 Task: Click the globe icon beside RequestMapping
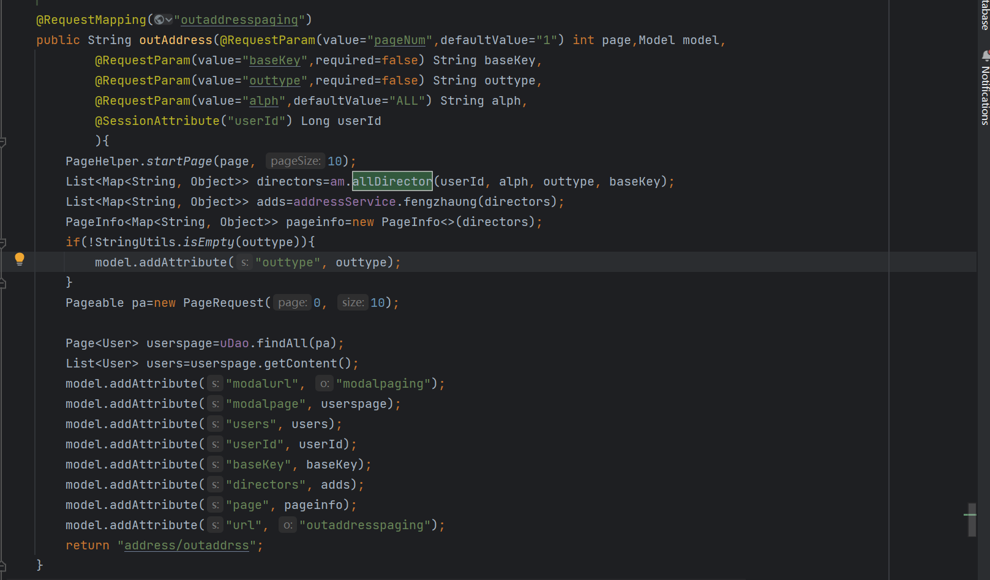[159, 20]
